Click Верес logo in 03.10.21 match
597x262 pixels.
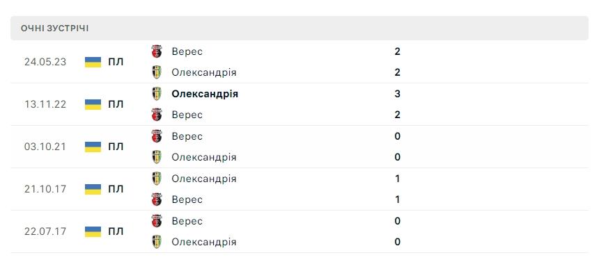point(157,136)
